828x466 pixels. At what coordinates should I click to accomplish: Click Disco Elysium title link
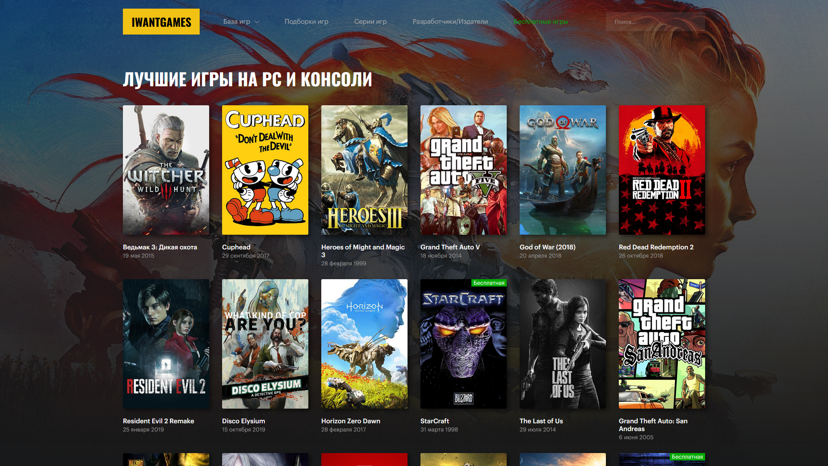(x=244, y=421)
